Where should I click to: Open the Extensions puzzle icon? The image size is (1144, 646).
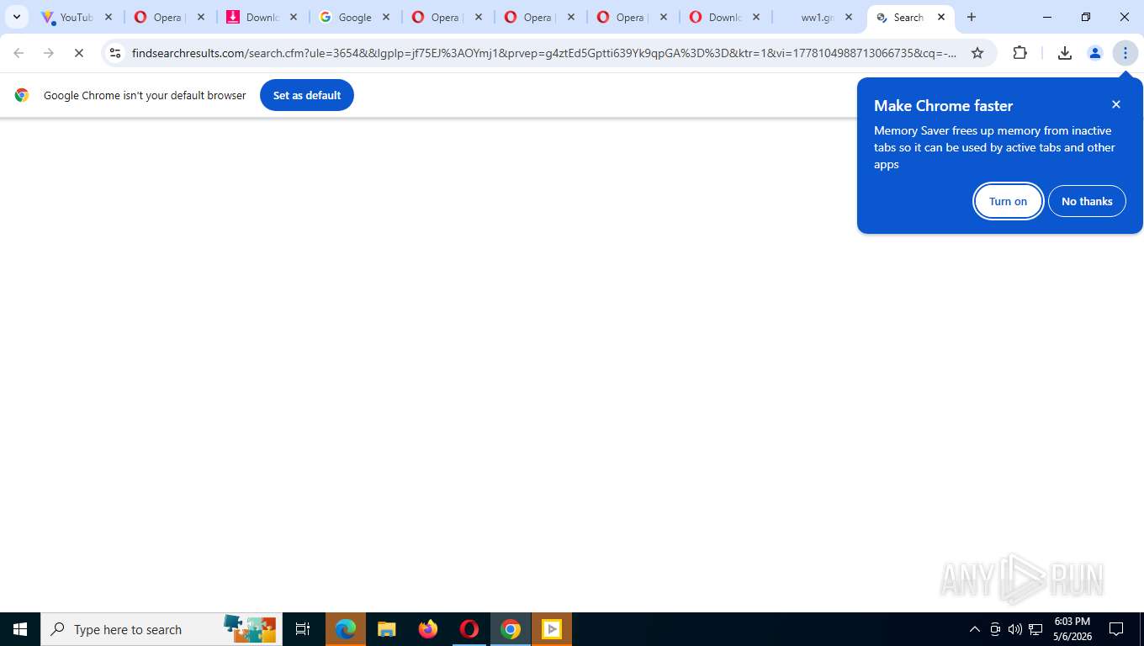[x=1020, y=53]
